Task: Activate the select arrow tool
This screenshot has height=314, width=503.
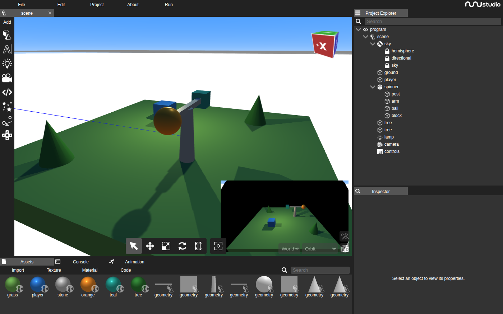Action: coord(134,246)
